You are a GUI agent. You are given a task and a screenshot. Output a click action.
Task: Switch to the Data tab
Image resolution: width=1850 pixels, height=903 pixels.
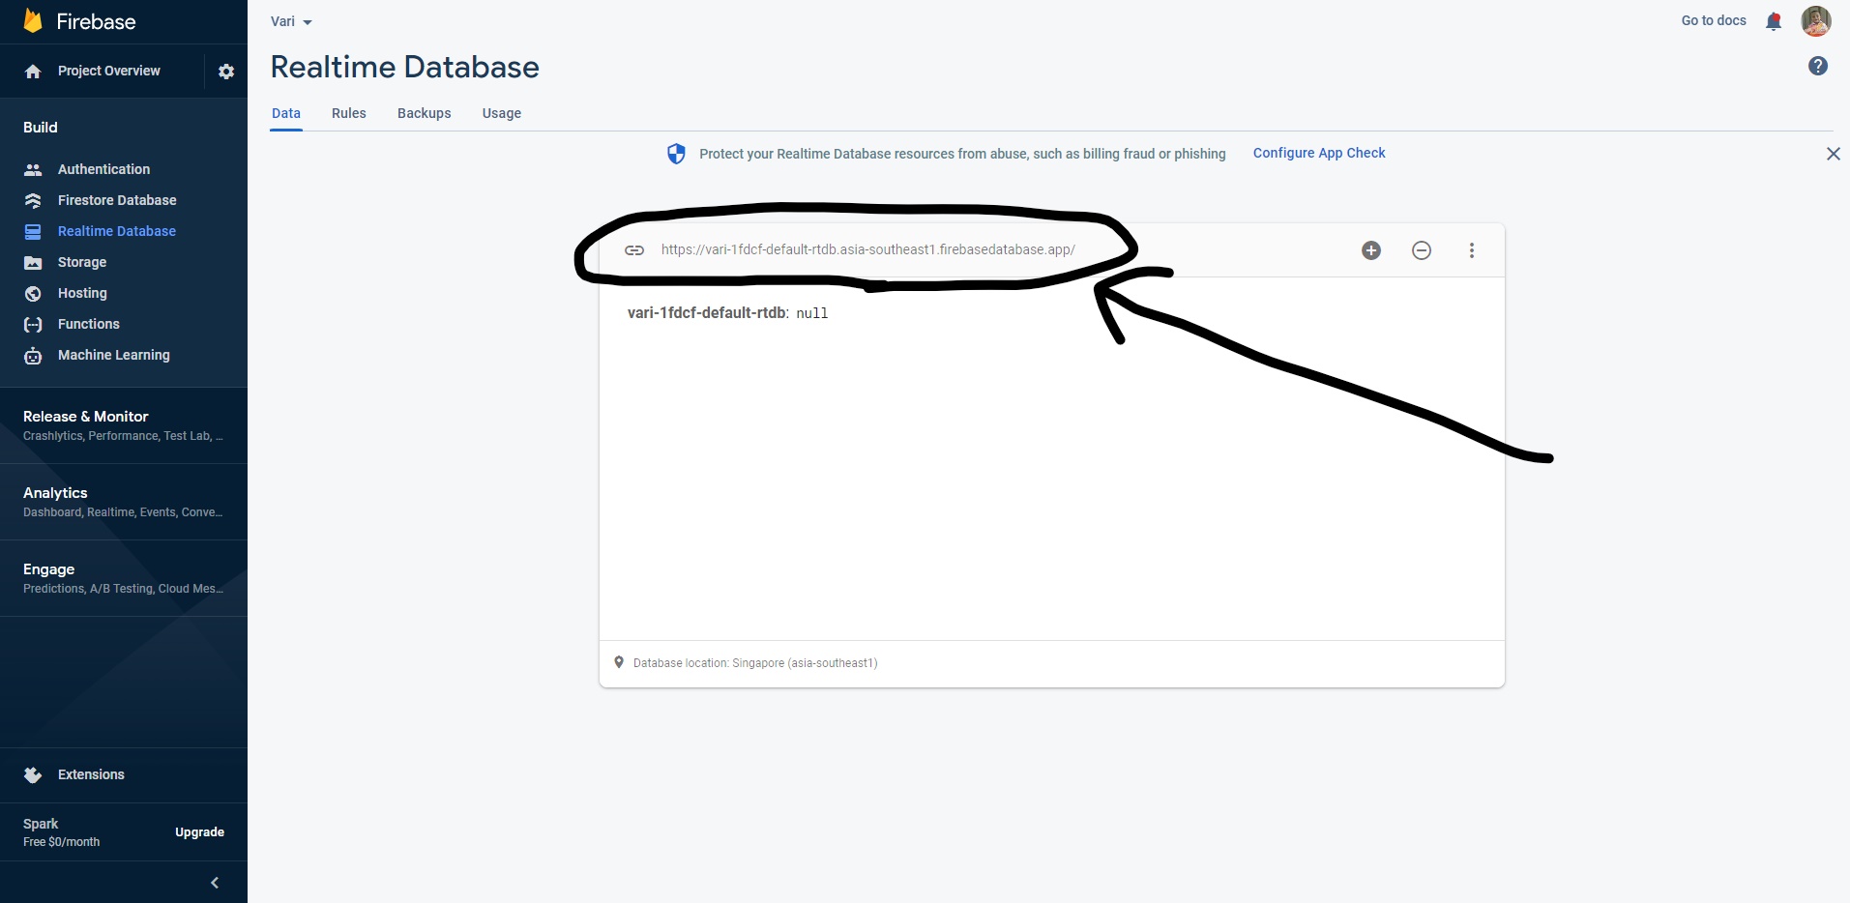[x=286, y=113]
